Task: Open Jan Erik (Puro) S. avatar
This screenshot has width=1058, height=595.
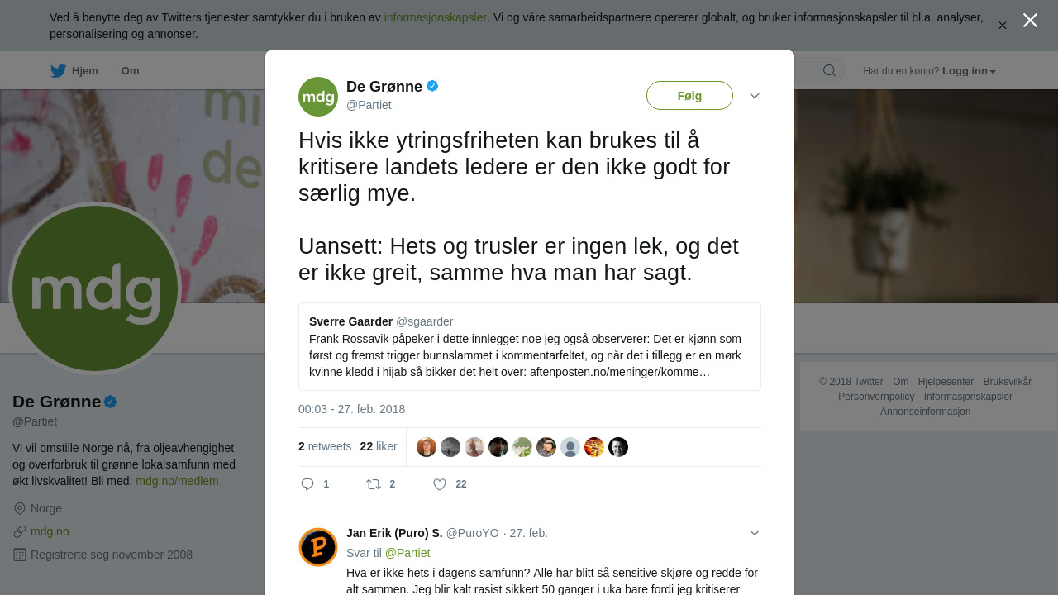Action: click(x=318, y=547)
